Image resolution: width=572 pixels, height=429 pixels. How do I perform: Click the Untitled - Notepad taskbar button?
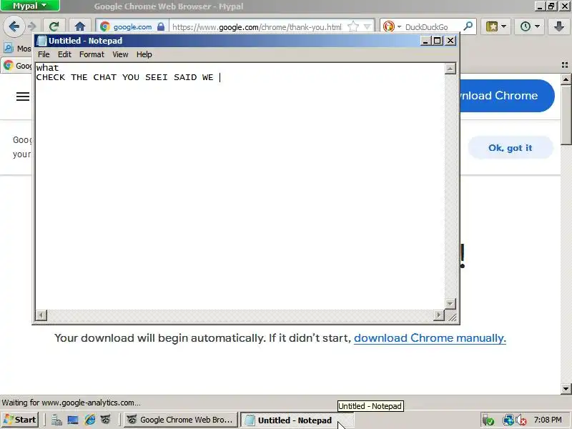(297, 420)
